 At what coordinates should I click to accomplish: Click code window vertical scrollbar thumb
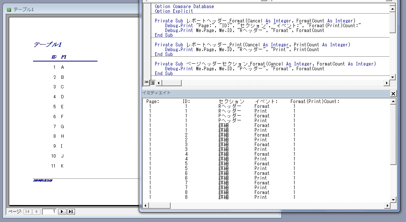click(392, 22)
